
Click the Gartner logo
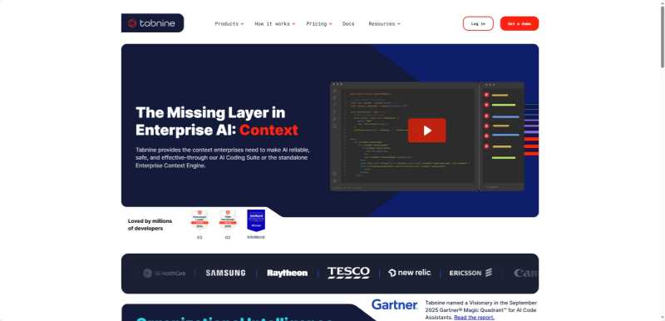pos(394,304)
